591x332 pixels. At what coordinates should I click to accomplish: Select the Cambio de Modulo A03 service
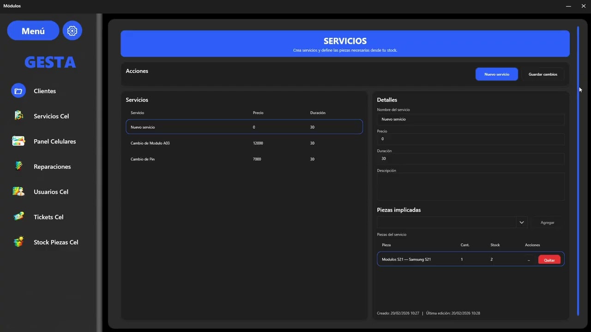[x=244, y=143]
